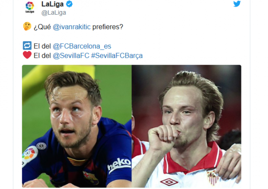This screenshot has height=189, width=268.
Task: Open the @FCBarcelona_es mention link
Action: [x=82, y=46]
